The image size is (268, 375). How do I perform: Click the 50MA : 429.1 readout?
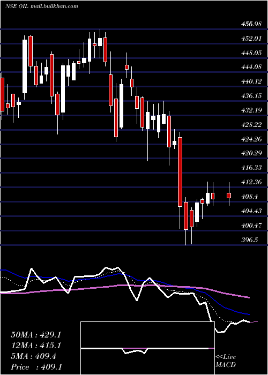coord(36,335)
